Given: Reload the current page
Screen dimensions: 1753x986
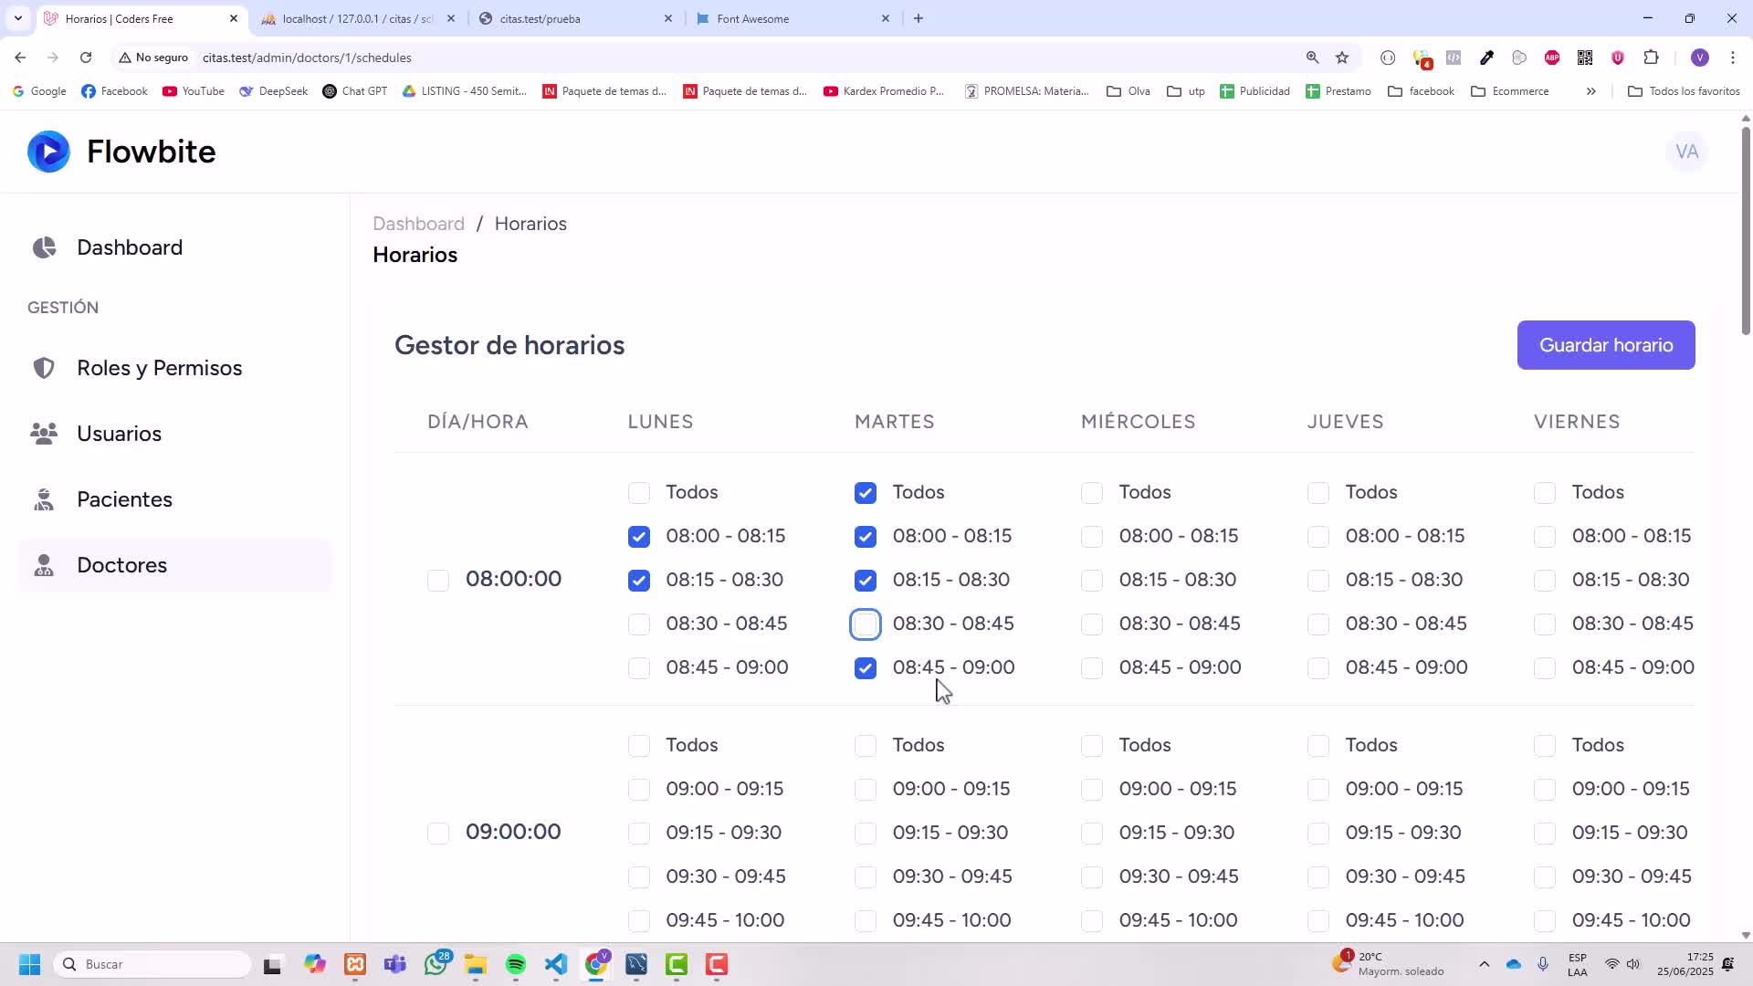Looking at the screenshot, I should point(86,58).
